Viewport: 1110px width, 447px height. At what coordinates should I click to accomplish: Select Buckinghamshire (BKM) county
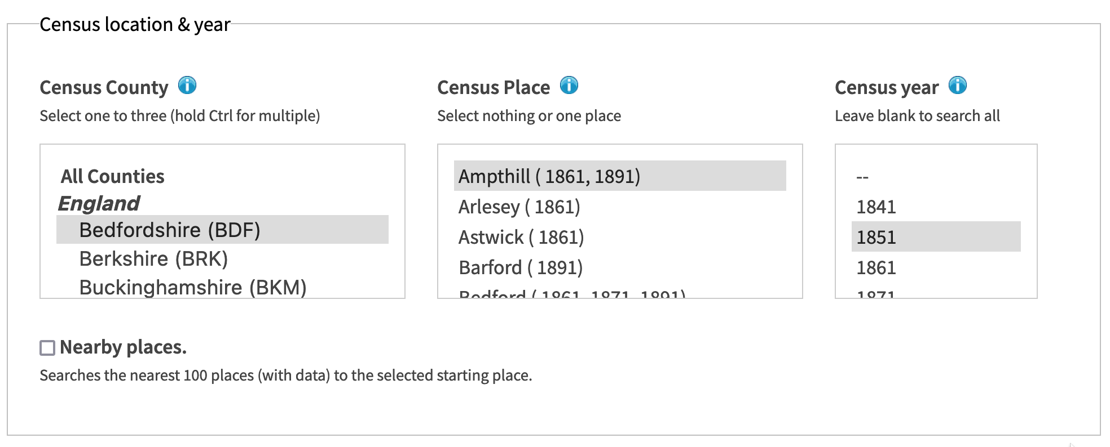[192, 287]
